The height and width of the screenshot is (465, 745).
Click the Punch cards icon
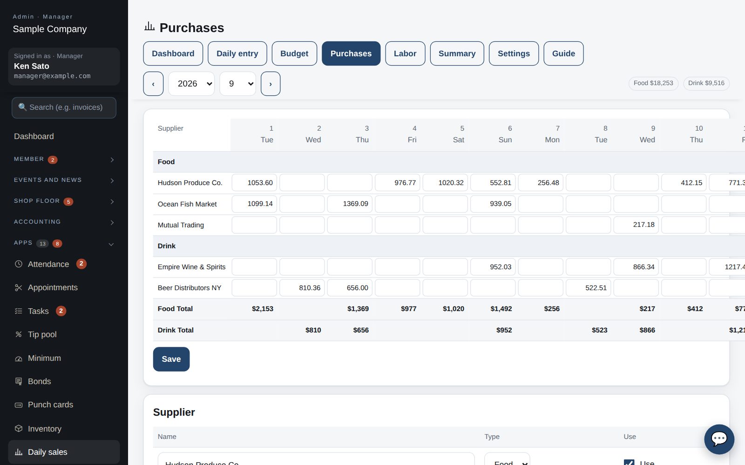click(x=19, y=405)
